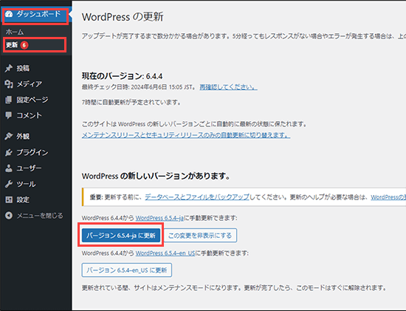The height and width of the screenshot is (311, 406).
Task: Open データベースとファイルをバックアップ link
Action: pos(197,197)
